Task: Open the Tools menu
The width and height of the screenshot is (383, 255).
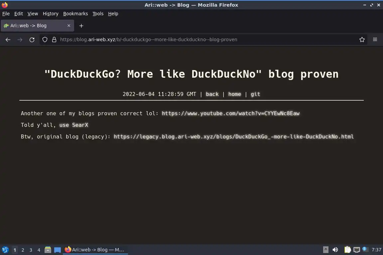Action: click(98, 14)
